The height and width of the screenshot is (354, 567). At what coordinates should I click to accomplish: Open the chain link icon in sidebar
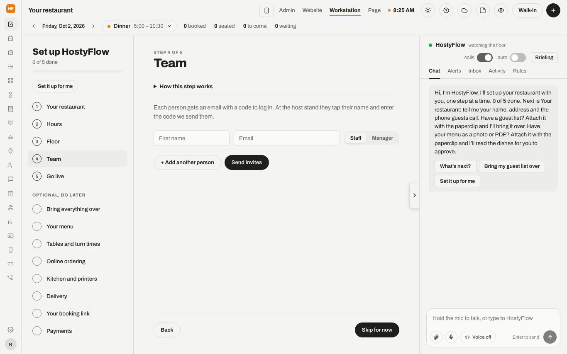(10, 264)
